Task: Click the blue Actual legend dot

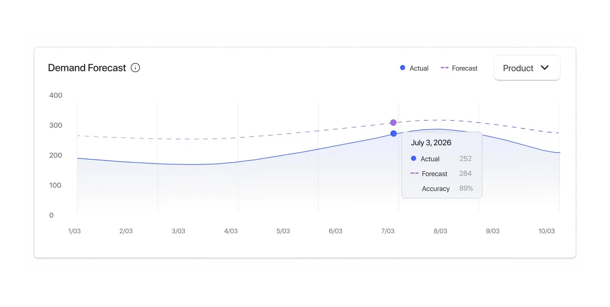Action: click(x=402, y=68)
